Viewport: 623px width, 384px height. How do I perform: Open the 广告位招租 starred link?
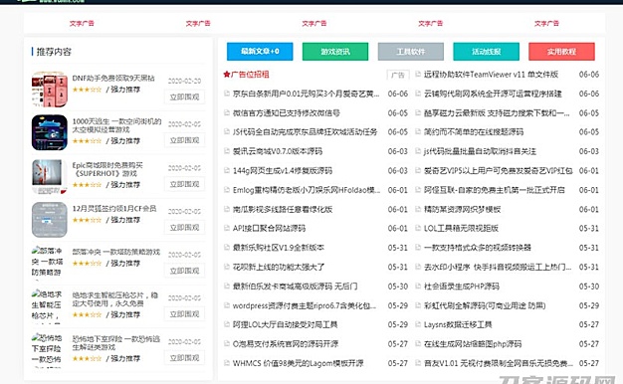[250, 75]
